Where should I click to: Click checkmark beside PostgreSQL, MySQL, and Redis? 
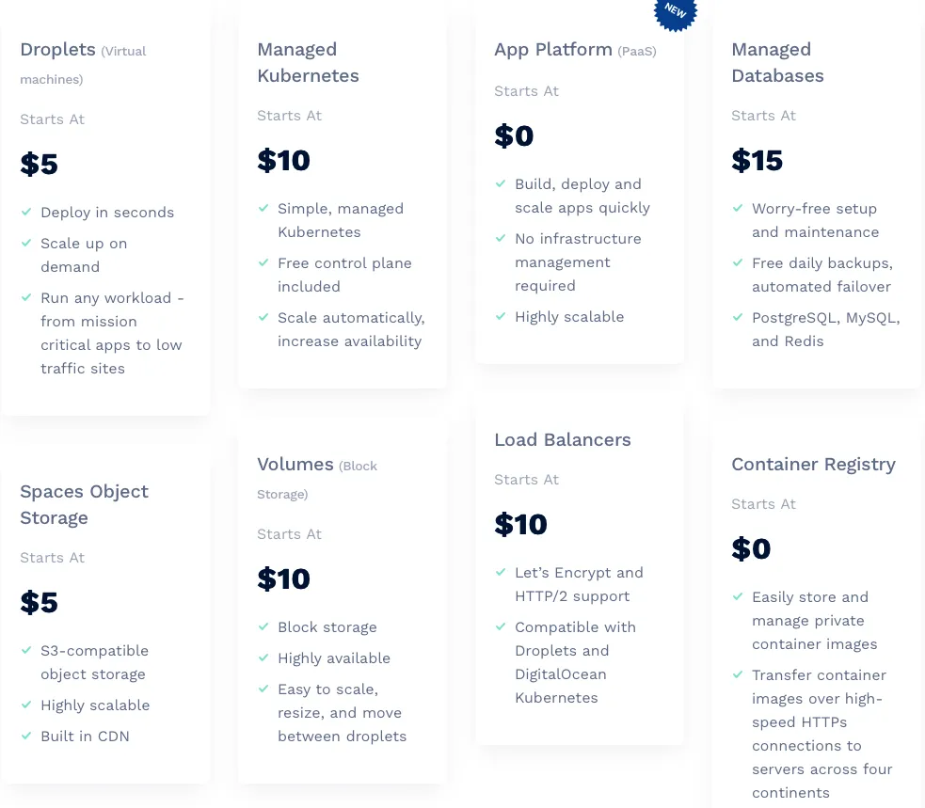point(738,317)
